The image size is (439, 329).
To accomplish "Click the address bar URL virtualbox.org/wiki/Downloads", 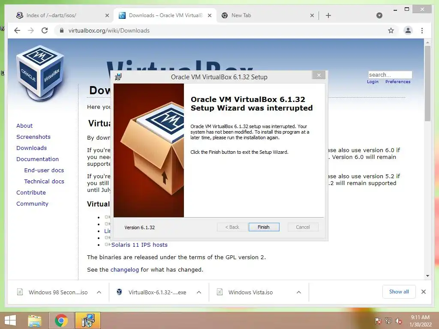I will coord(109,30).
